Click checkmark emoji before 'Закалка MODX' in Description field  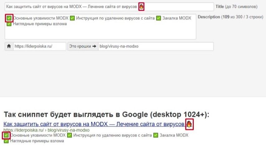click(x=159, y=18)
